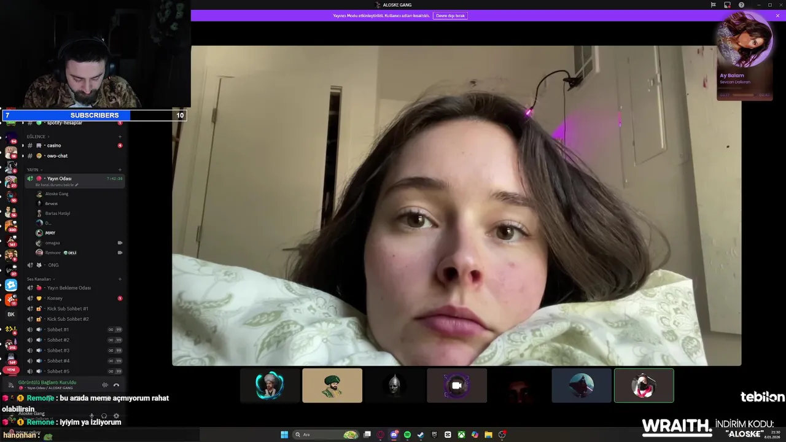
Task: Open the blue Clyde server icon
Action: click(x=11, y=285)
